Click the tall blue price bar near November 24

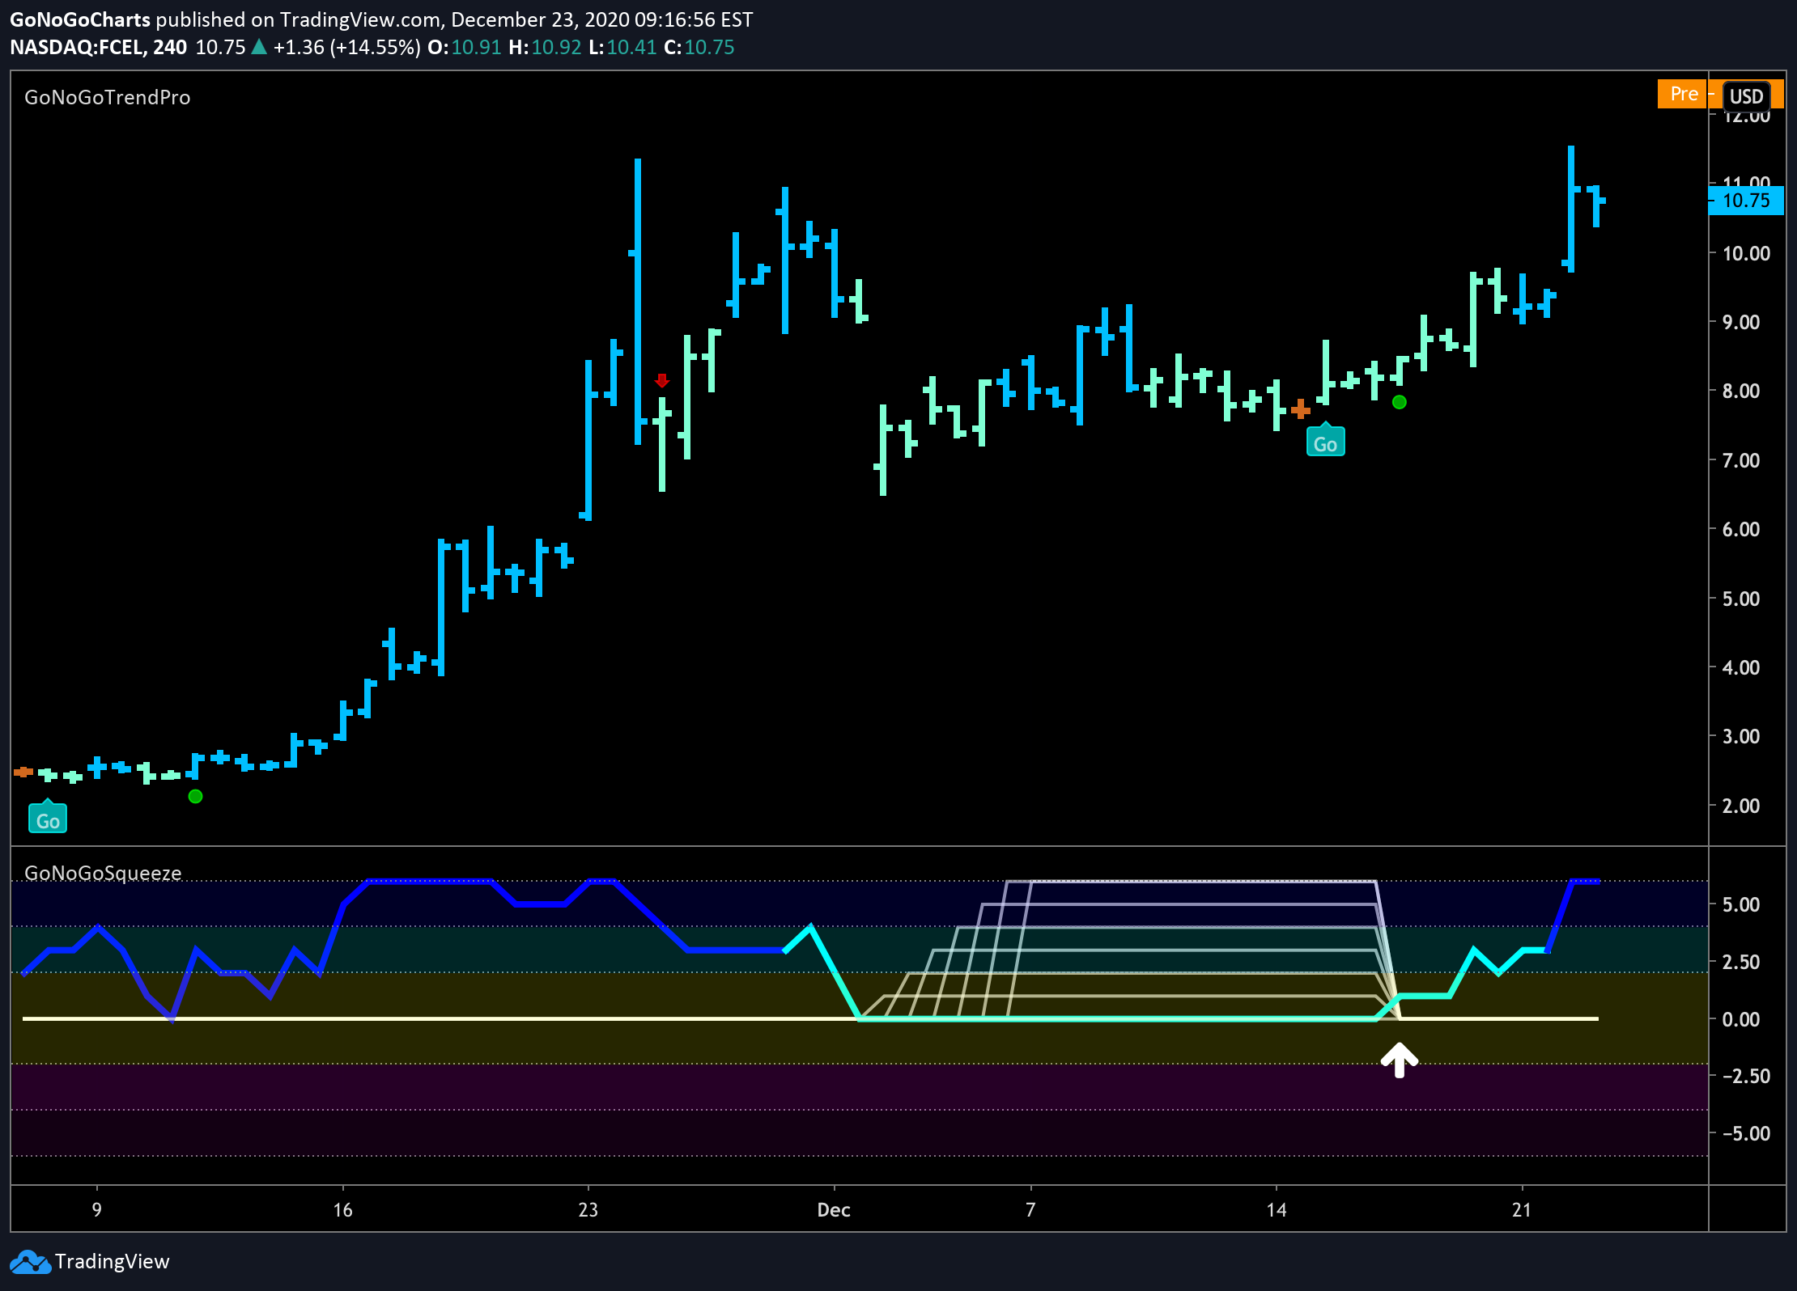638,301
